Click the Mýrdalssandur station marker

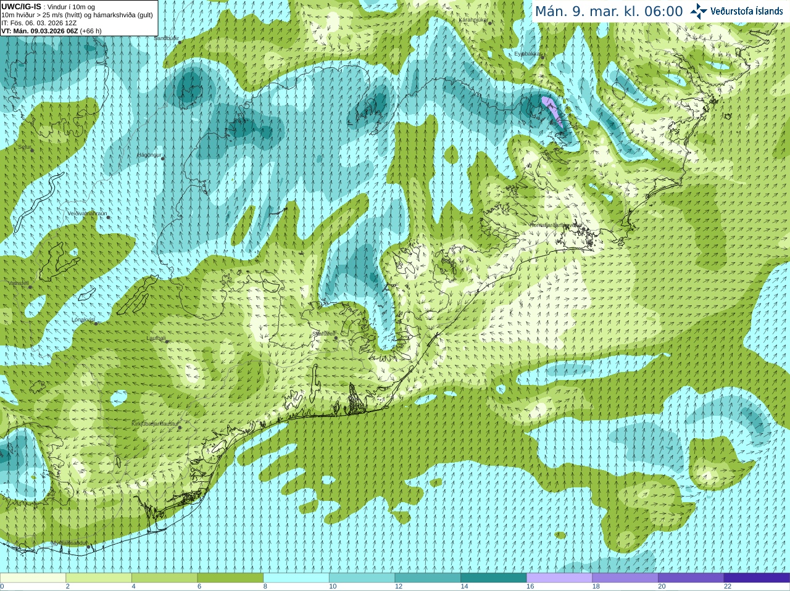[88, 547]
